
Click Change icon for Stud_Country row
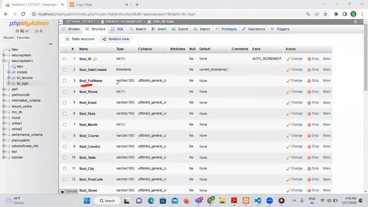[289, 147]
